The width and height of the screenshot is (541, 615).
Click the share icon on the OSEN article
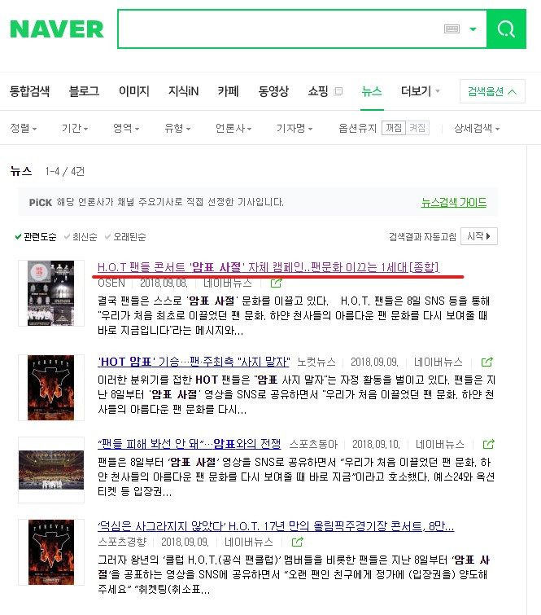click(276, 283)
